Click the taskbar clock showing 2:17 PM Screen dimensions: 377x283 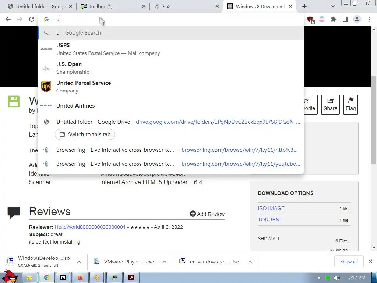point(357,278)
